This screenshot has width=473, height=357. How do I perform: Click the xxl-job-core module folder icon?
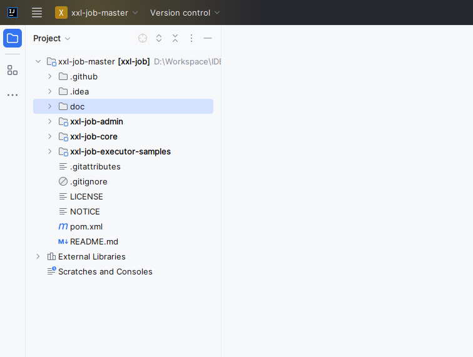[63, 137]
